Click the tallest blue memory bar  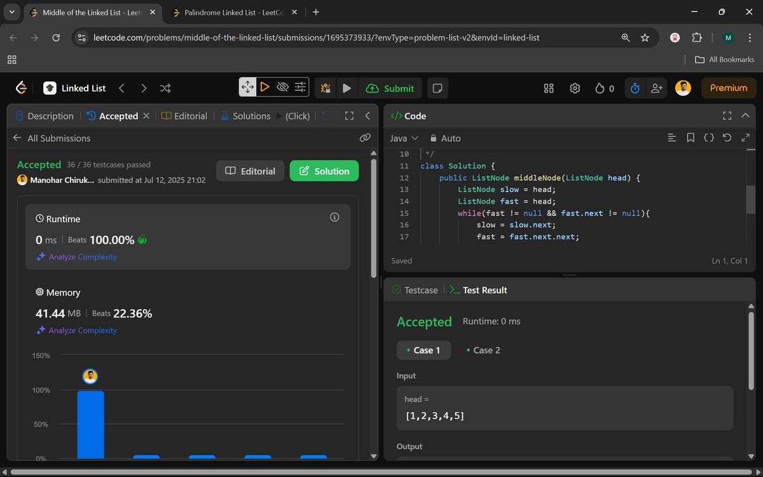point(90,424)
